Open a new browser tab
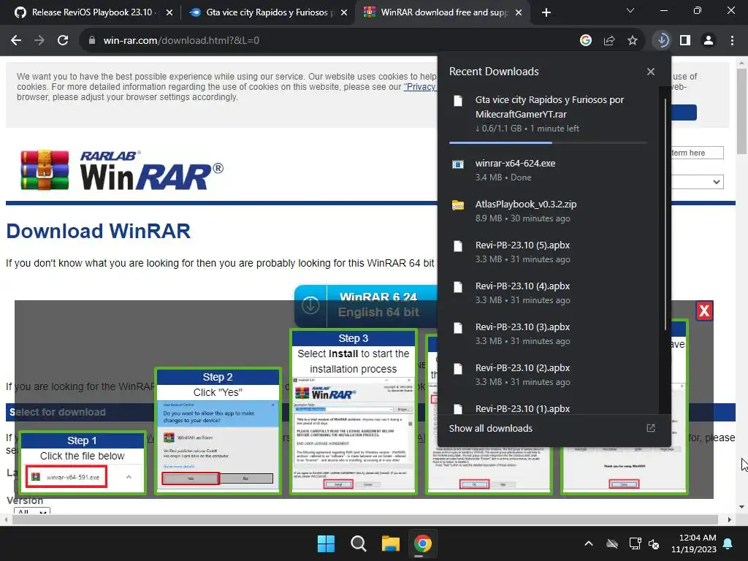The width and height of the screenshot is (748, 561). [x=546, y=12]
